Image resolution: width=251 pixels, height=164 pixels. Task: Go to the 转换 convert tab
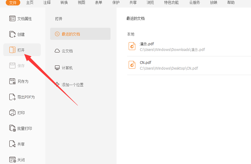tap(64, 3)
